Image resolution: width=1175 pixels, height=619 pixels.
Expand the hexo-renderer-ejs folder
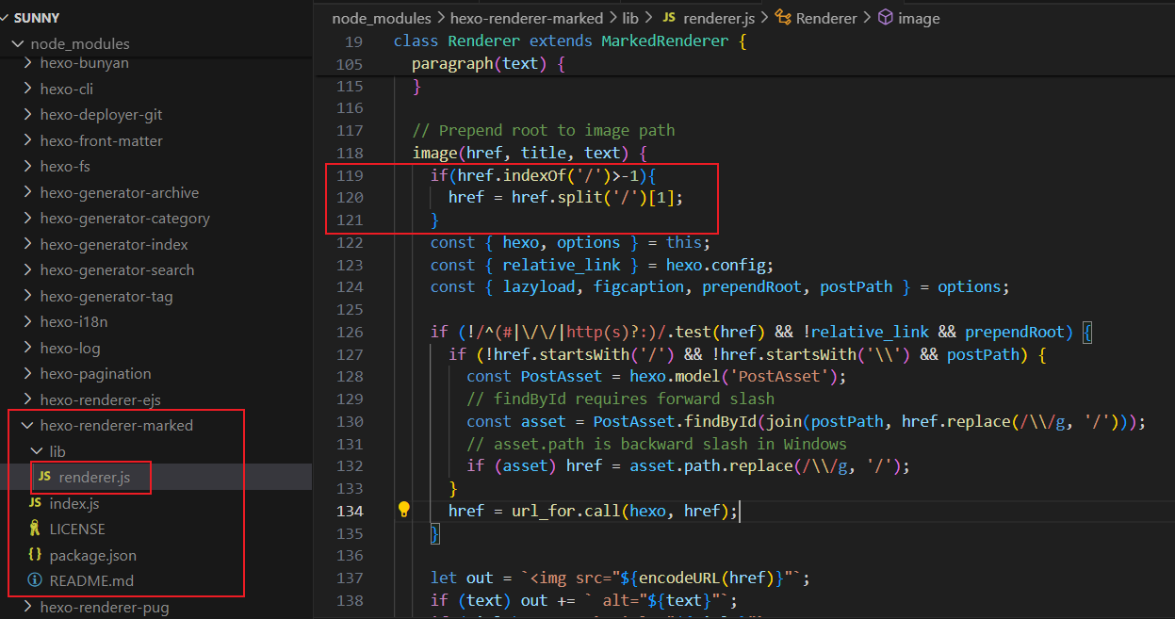tap(27, 399)
